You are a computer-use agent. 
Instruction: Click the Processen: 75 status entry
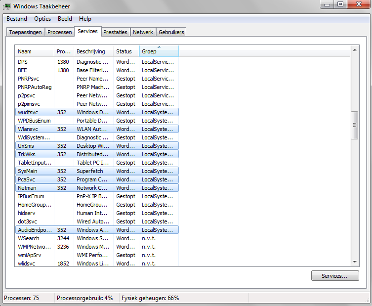[x=21, y=298]
